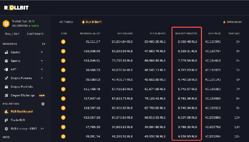Screen dimensions: 249x142
Task: Select the 2,609.48 RLB distributed cell
Action: tap(187, 42)
